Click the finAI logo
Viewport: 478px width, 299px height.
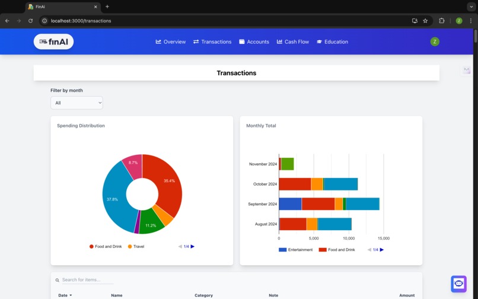tap(53, 42)
